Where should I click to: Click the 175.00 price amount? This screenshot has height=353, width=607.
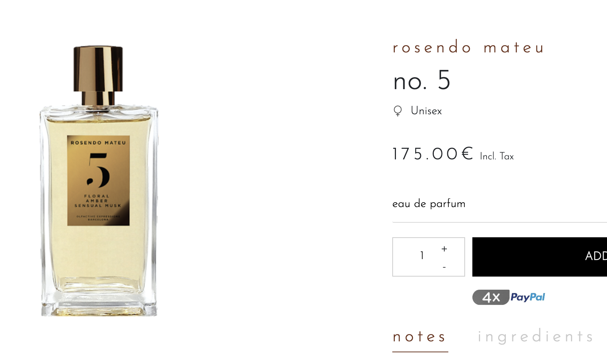pyautogui.click(x=425, y=154)
